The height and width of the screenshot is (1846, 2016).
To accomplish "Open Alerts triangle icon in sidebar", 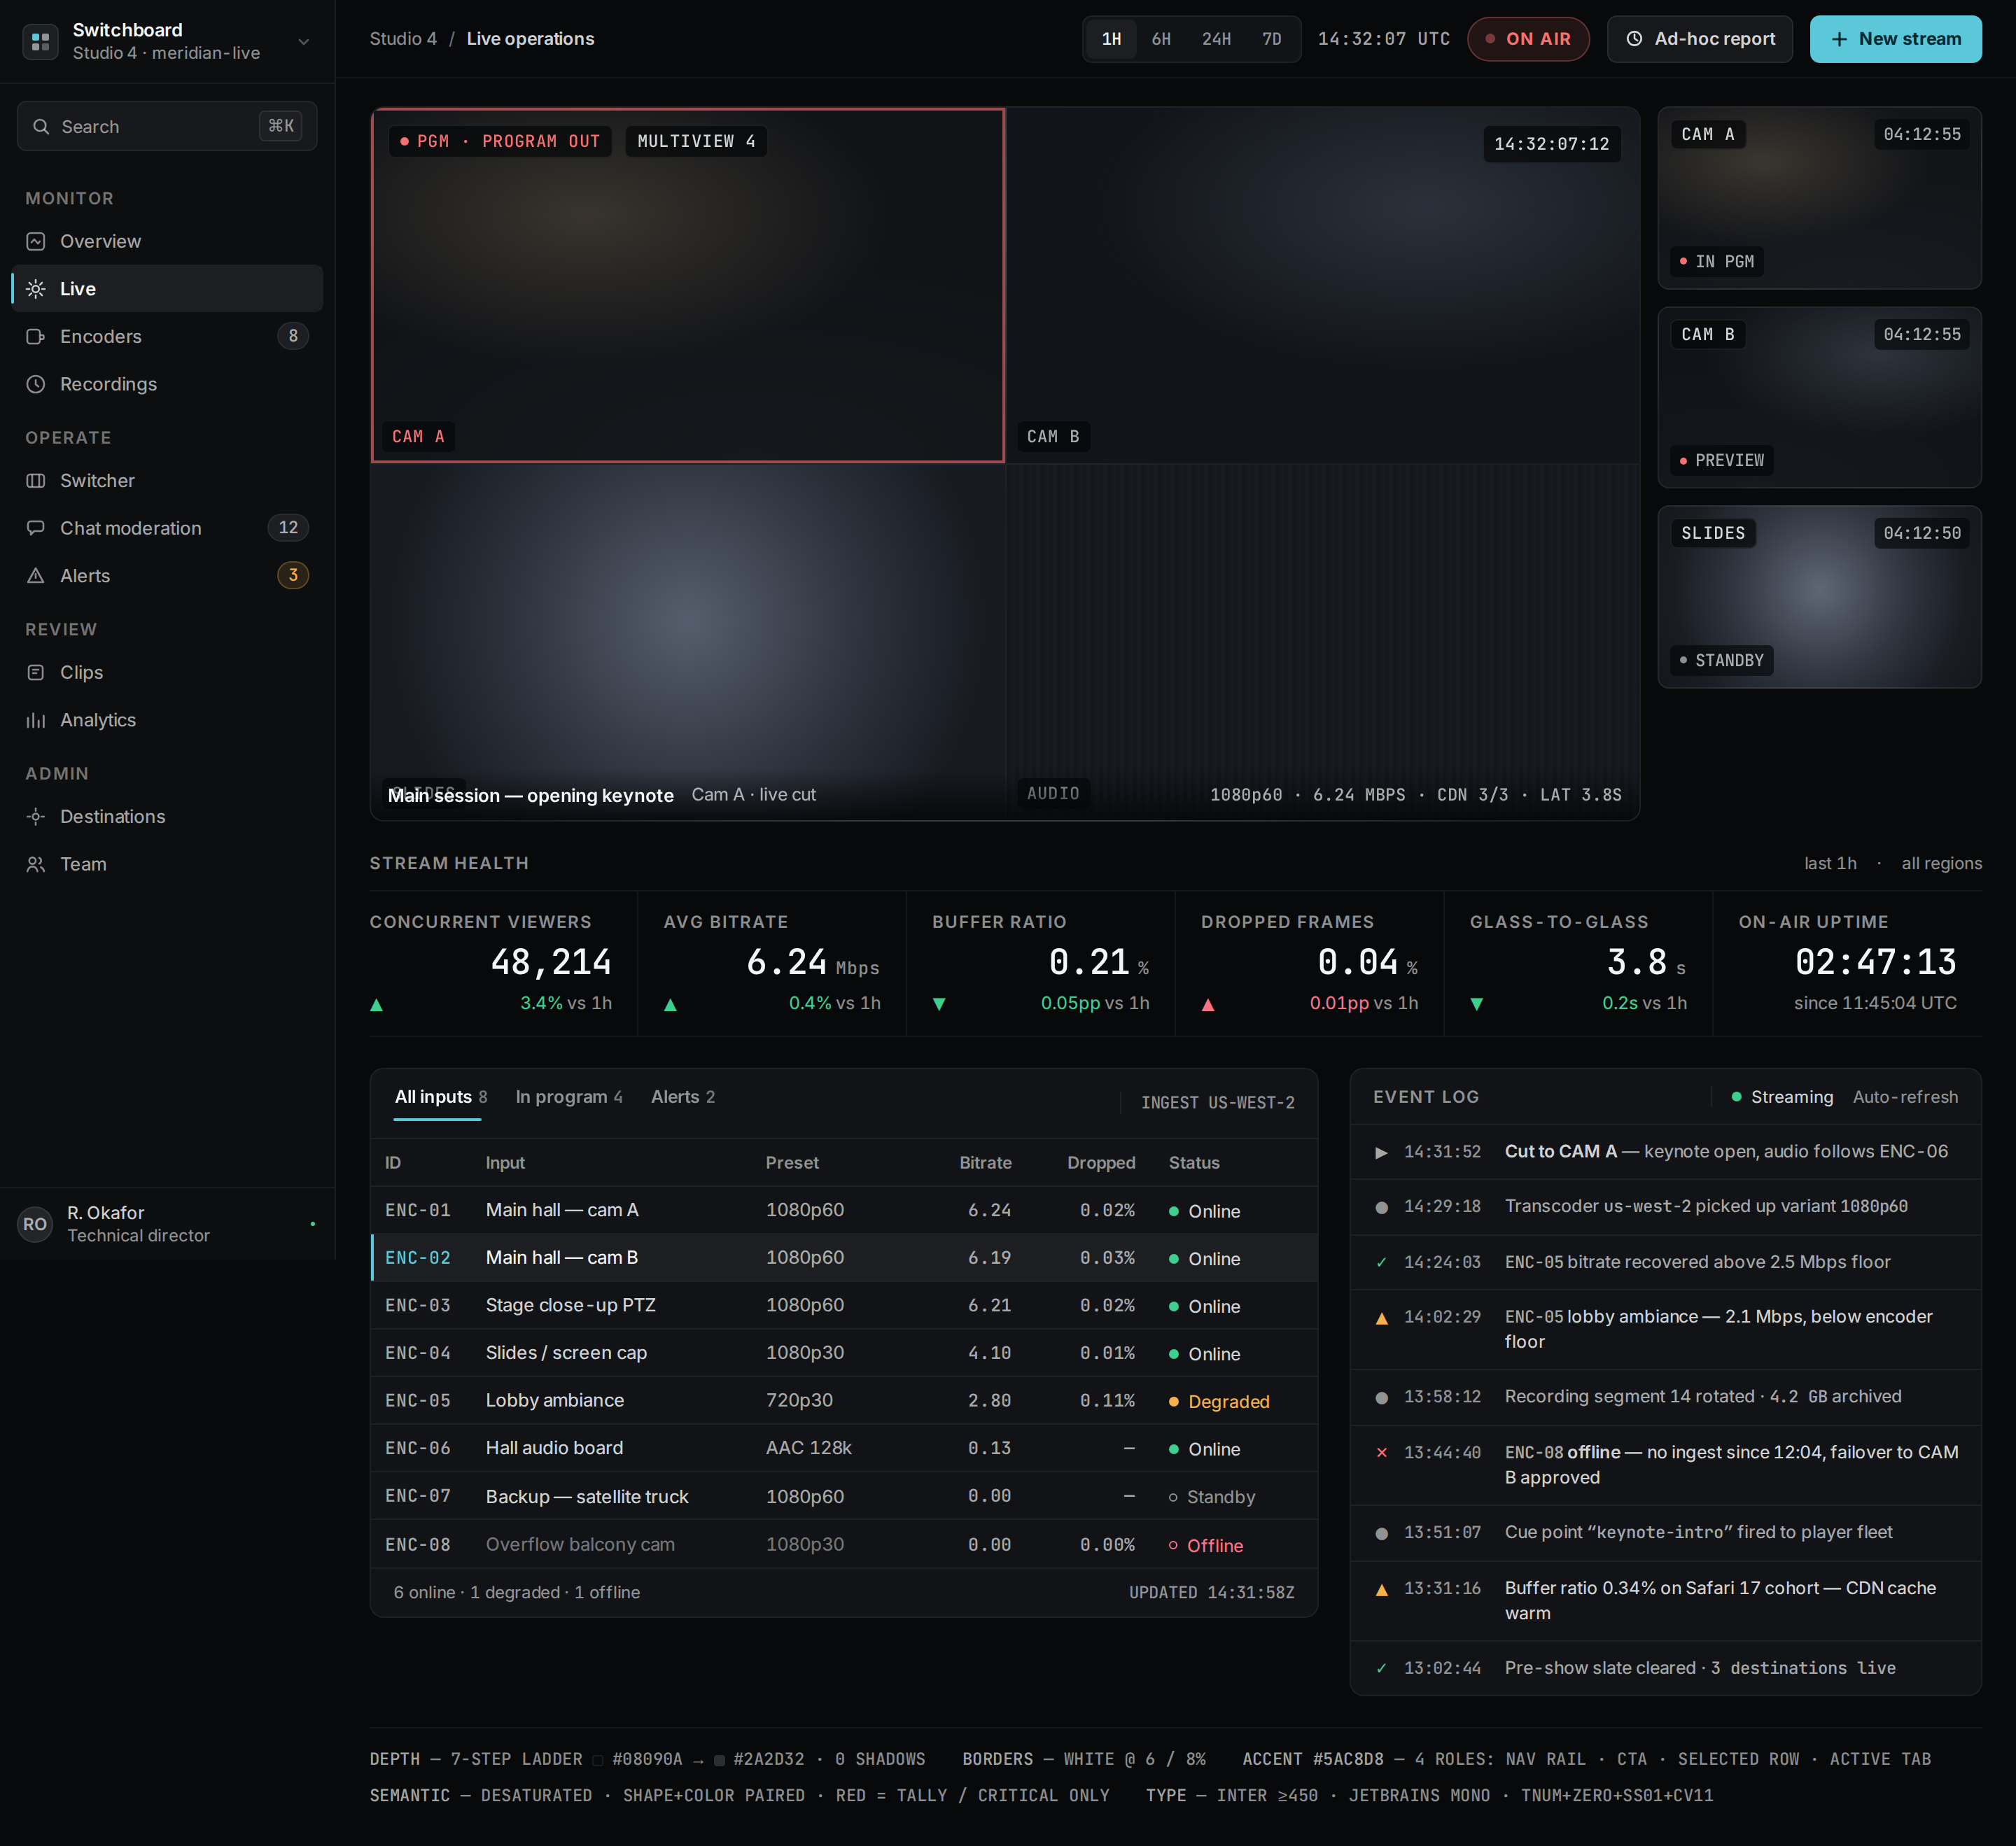I will point(36,576).
